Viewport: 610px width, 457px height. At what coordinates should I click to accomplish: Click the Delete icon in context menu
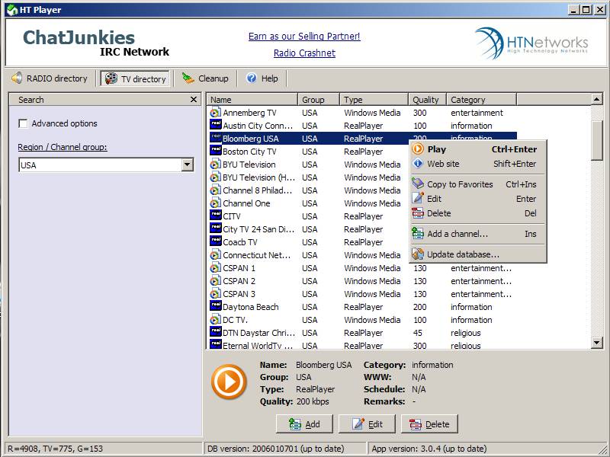tap(418, 213)
